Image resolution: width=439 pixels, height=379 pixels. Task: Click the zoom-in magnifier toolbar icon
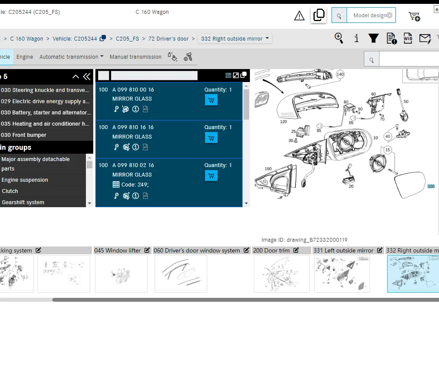[339, 38]
